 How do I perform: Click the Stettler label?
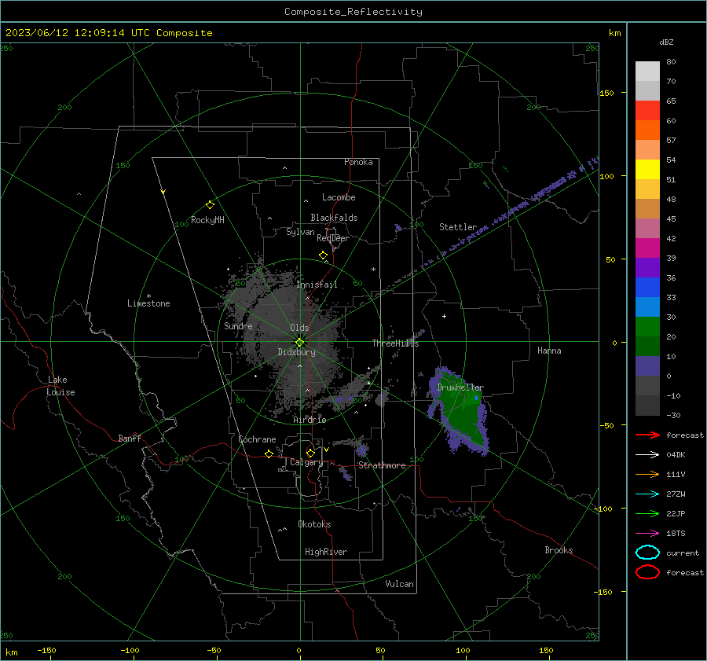[458, 227]
